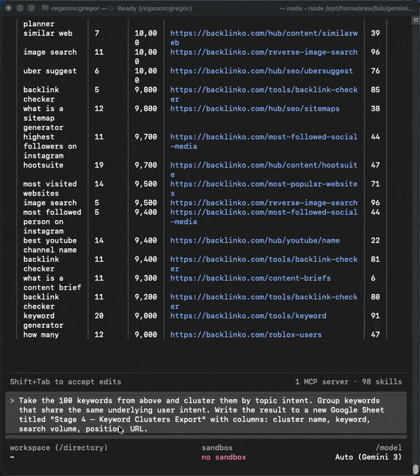The width and height of the screenshot is (420, 476).
Task: Click the terminal vertical scrollbar thumb
Action: tap(415, 469)
